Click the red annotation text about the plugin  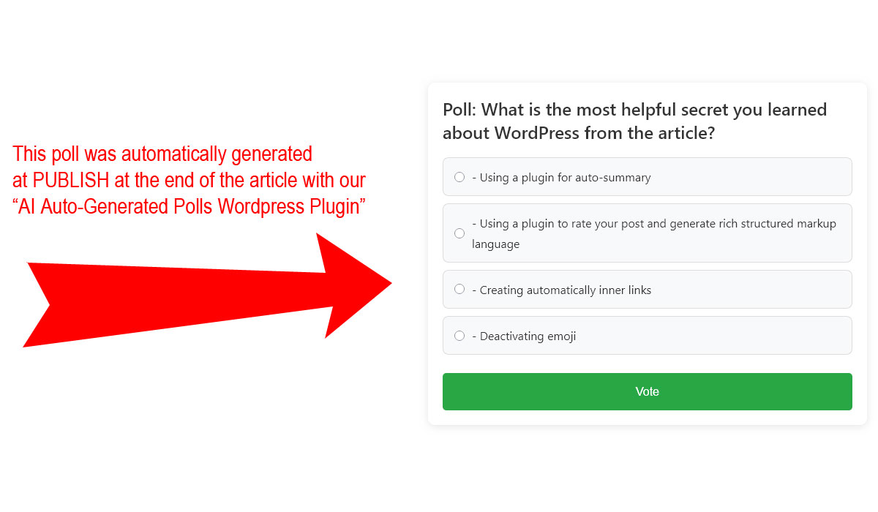pos(188,180)
